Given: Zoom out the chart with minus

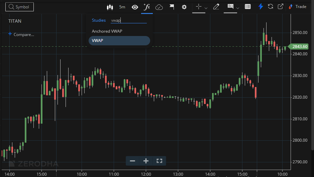Looking at the screenshot, I should tap(132, 161).
